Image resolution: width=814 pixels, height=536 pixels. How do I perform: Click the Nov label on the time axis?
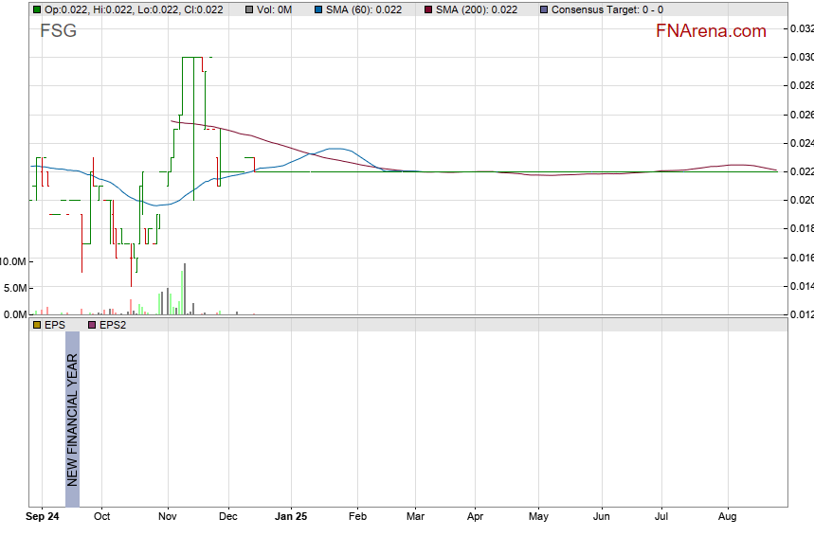[x=168, y=517]
